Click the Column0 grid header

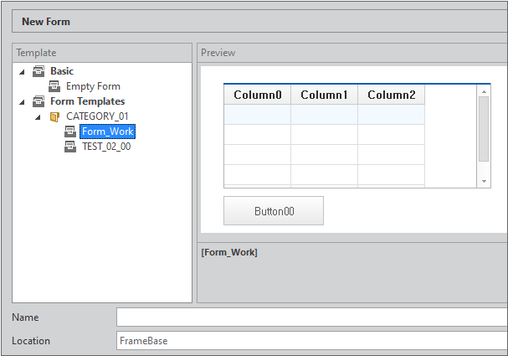pyautogui.click(x=257, y=95)
